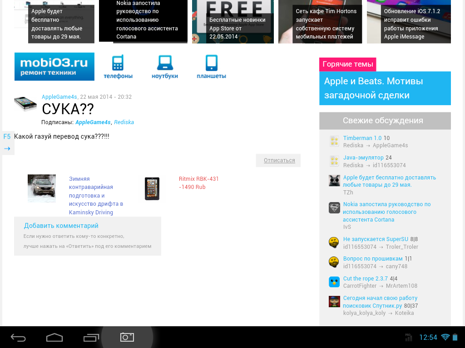Click the Свежие обсуждения header

385,121
